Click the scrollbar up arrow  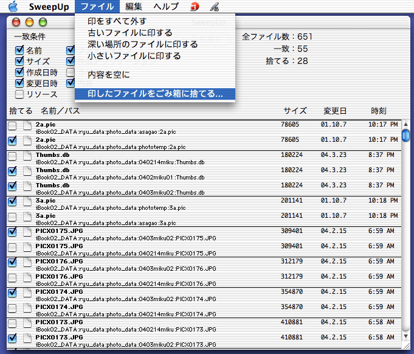405,123
